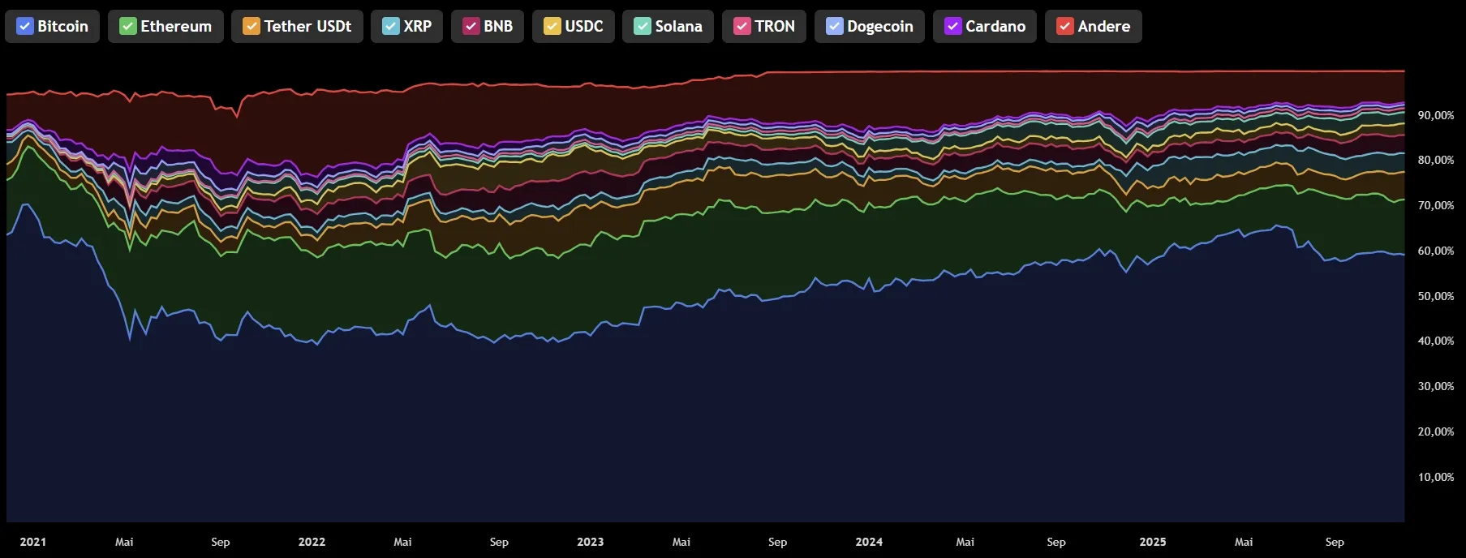Click the Cardano legend label
Screen dimensions: 1466x558
995,27
